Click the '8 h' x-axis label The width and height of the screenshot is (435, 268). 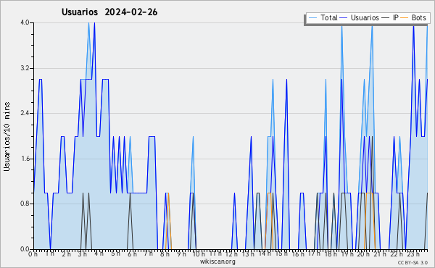click(165, 254)
